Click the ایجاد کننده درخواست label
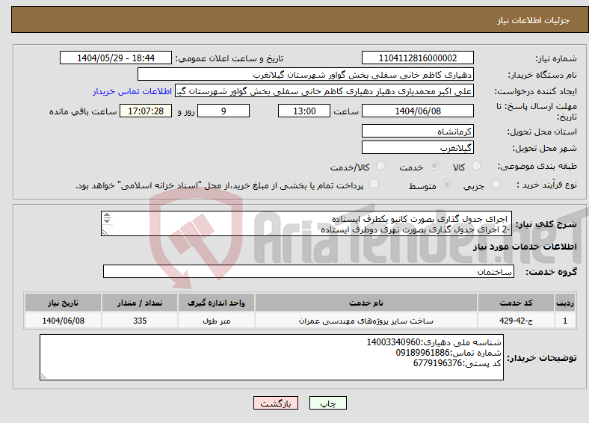The height and width of the screenshot is (423, 589). pos(536,92)
